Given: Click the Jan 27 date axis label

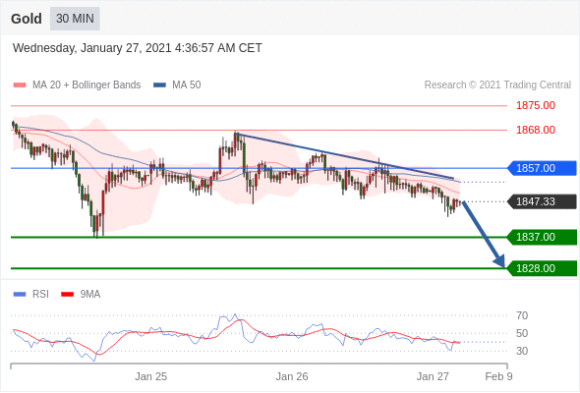Looking at the screenshot, I should pyautogui.click(x=433, y=376).
